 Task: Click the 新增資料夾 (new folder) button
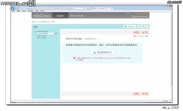pyautogui.click(x=130, y=27)
